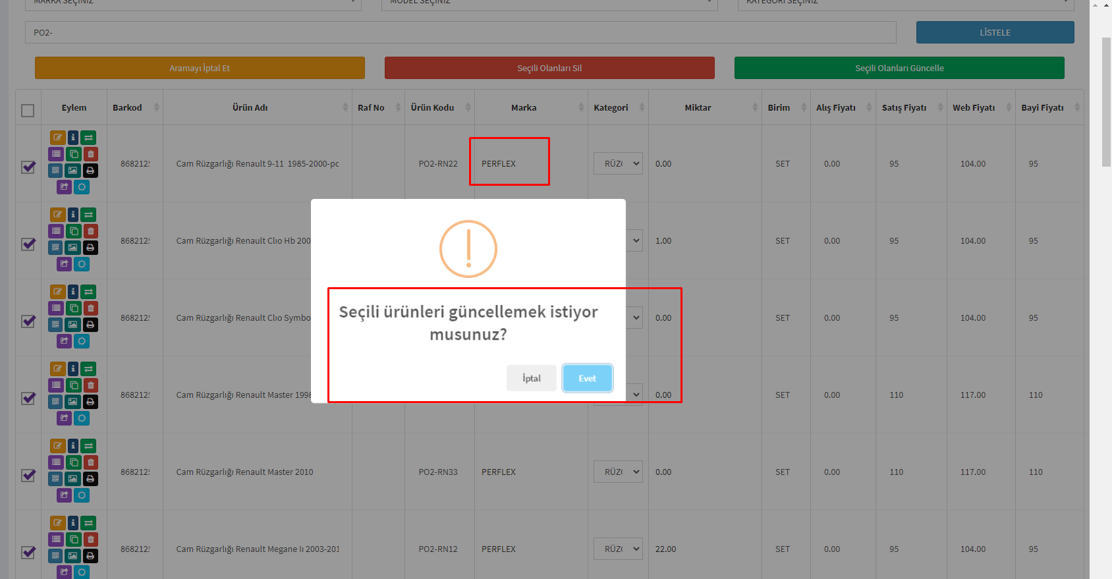Click the QR code icon on Clio Hb row
1112x579 pixels.
[x=56, y=248]
